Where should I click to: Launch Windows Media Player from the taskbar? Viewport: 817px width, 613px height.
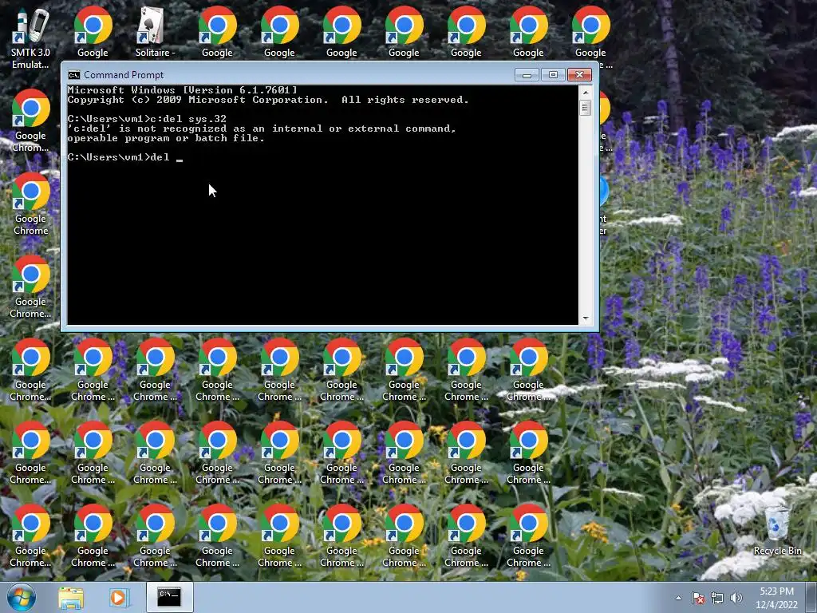point(118,597)
